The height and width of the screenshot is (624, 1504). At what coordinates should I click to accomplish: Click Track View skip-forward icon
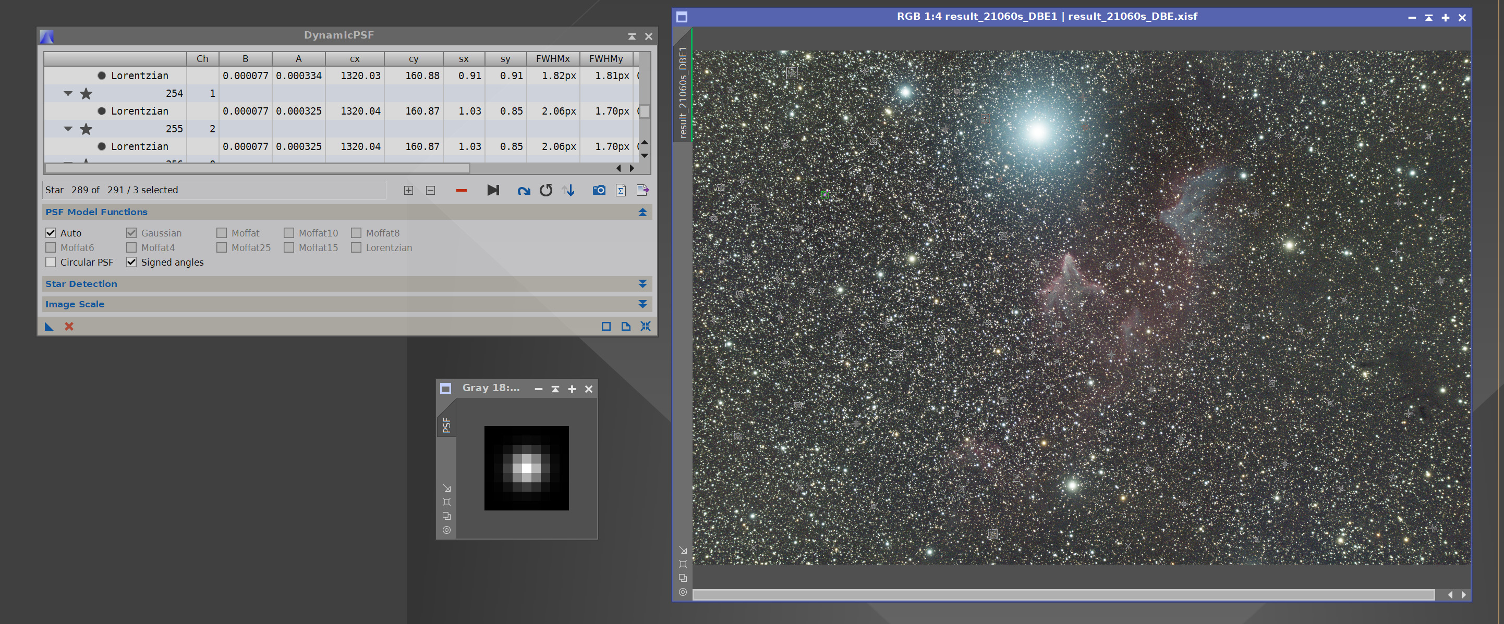coord(493,190)
